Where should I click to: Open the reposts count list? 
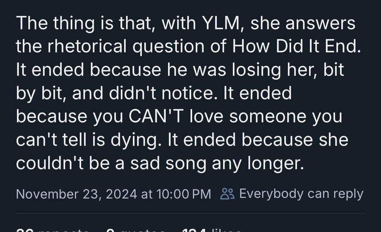coord(53,230)
